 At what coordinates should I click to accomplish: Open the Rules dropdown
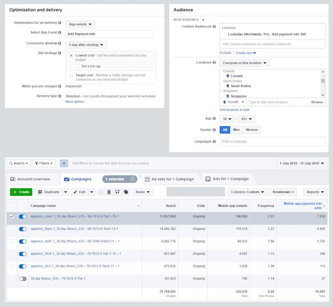143,192
